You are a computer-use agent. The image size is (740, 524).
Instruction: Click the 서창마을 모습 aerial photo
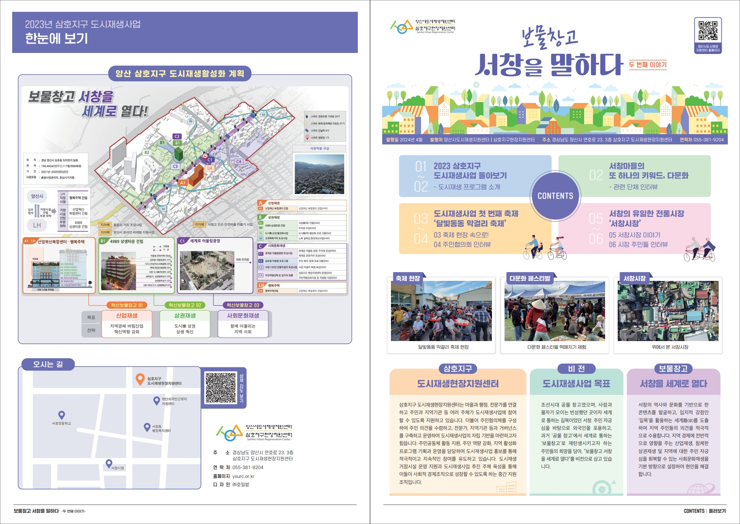pos(319,174)
